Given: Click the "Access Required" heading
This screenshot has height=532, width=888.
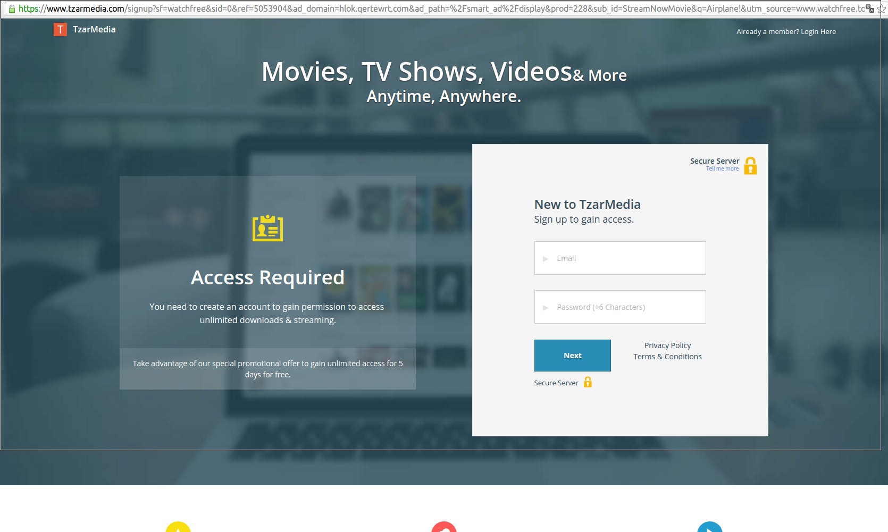Looking at the screenshot, I should pos(267,277).
